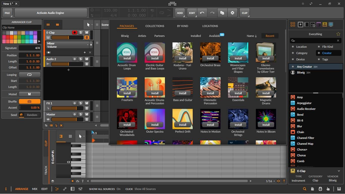Switch to arranger timeline view icon
The width and height of the screenshot is (345, 194).
(x=57, y=25)
